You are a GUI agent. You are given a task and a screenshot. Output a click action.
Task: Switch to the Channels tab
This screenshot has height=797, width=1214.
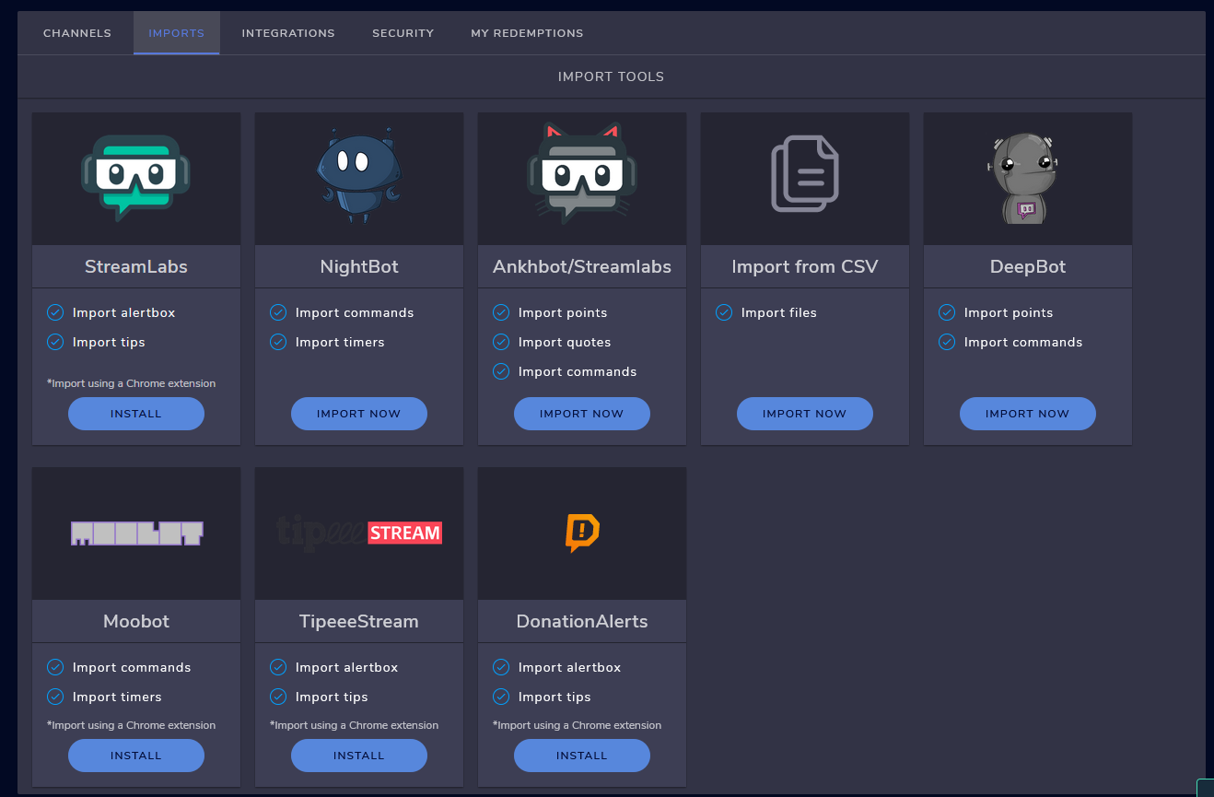click(x=77, y=33)
